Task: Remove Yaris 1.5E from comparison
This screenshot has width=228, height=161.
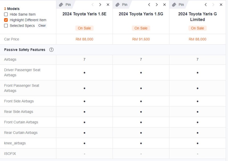Action: click(x=108, y=5)
